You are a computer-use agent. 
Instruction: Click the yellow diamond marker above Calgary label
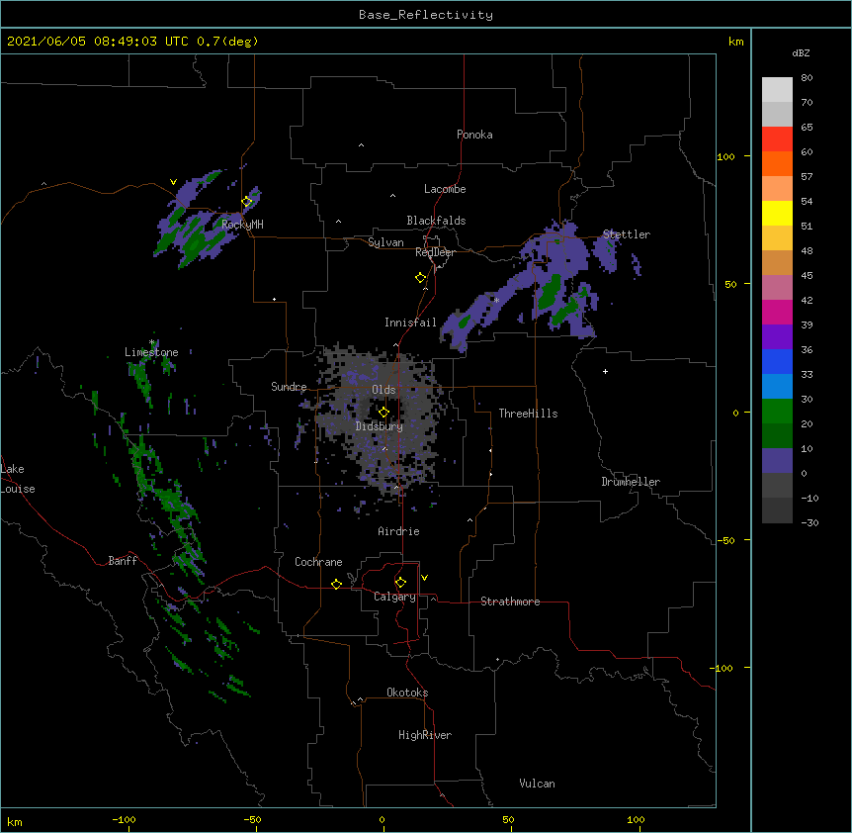[400, 583]
